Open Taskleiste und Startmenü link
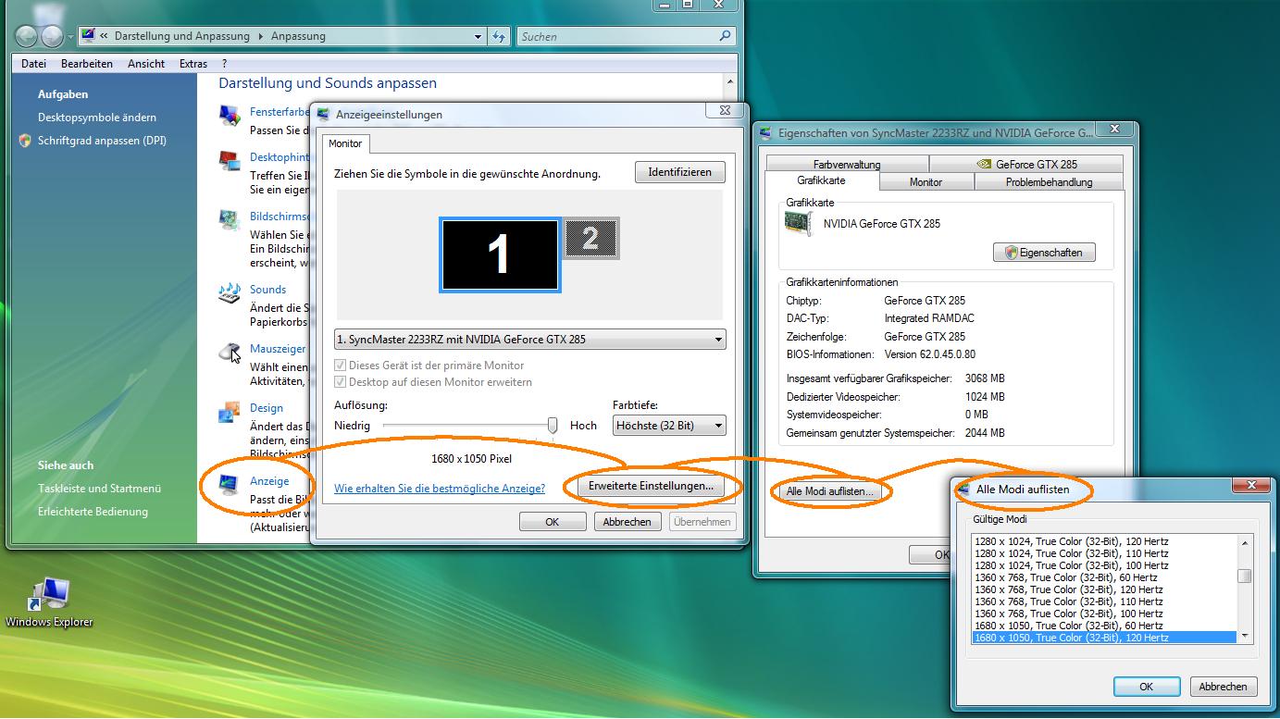Screen dimensions: 1280x719 click(100, 489)
